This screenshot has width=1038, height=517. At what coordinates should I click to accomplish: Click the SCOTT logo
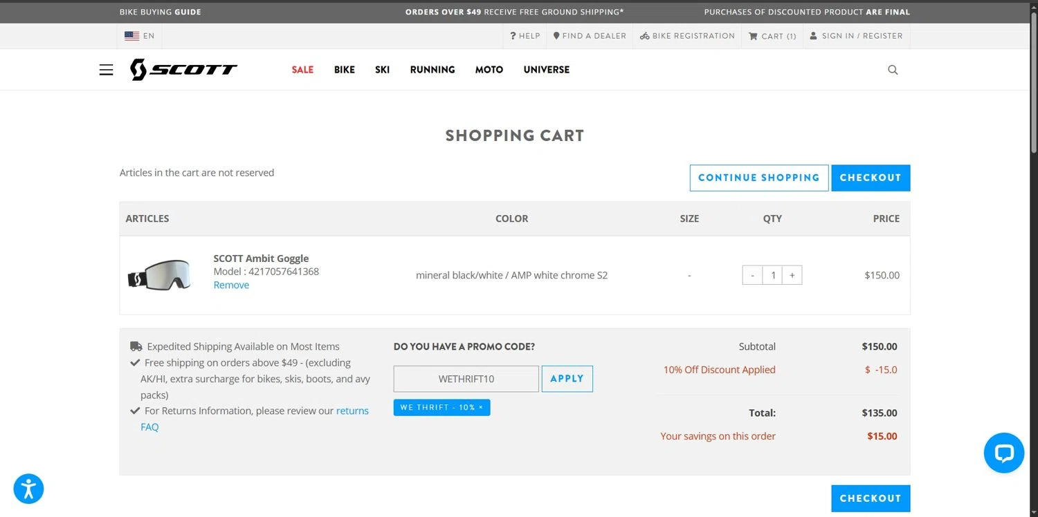(183, 69)
